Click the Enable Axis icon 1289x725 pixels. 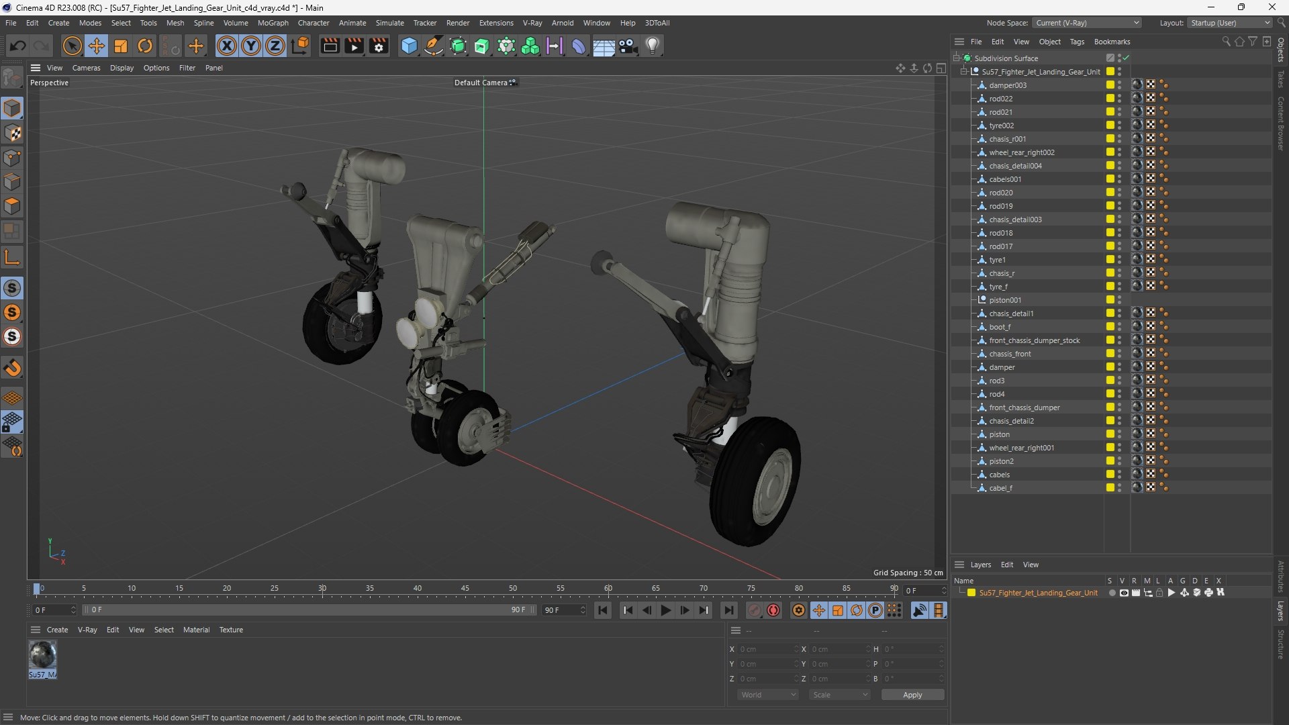tap(12, 257)
